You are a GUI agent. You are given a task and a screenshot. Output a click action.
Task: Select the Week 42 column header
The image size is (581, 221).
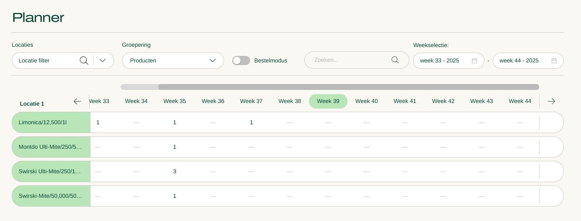(x=443, y=101)
